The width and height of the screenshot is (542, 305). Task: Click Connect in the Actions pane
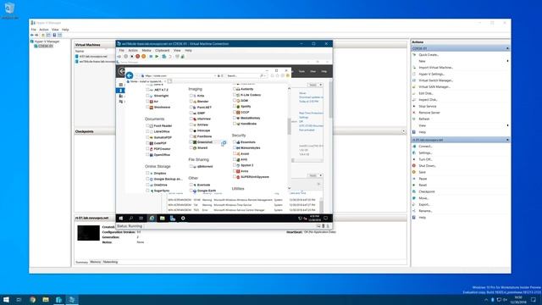click(x=425, y=147)
